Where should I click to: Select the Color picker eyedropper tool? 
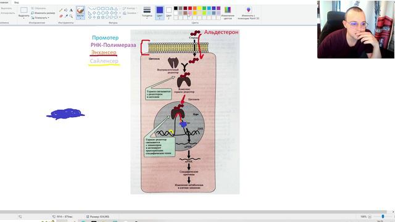66,16
